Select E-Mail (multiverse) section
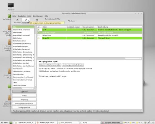Image resolution: width=155 pixels, height=124 pixels. [23, 85]
